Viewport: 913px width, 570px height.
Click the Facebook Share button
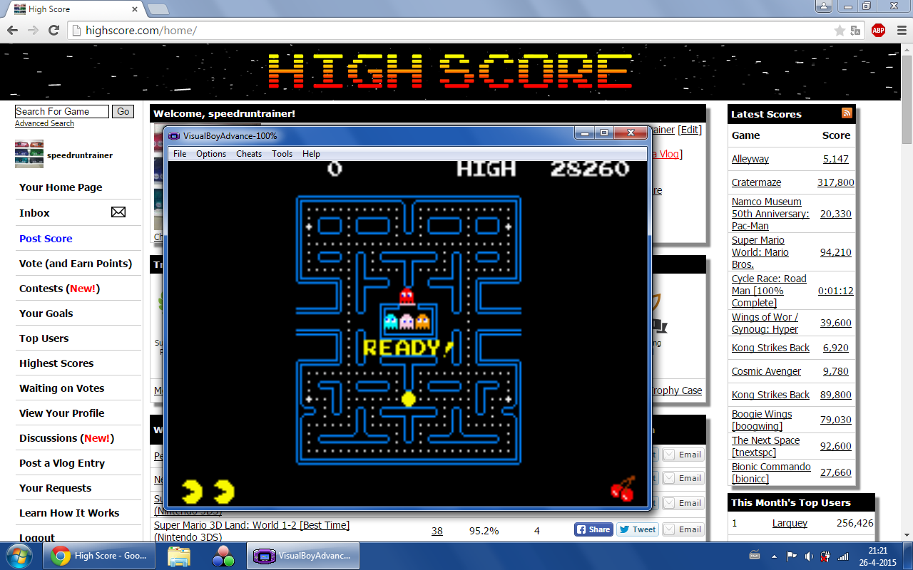pos(593,529)
